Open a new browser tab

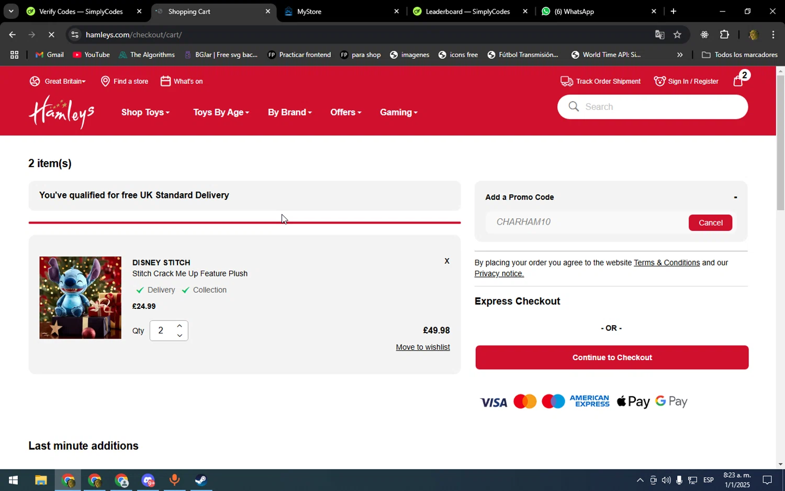[674, 12]
